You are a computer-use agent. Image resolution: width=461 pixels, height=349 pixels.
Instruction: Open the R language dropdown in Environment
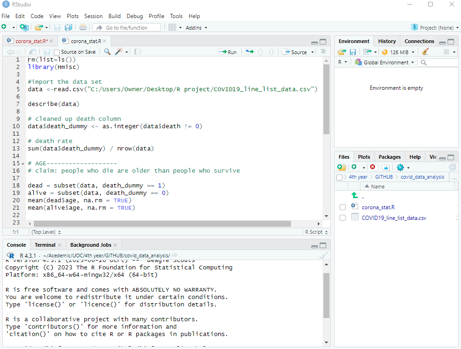342,62
